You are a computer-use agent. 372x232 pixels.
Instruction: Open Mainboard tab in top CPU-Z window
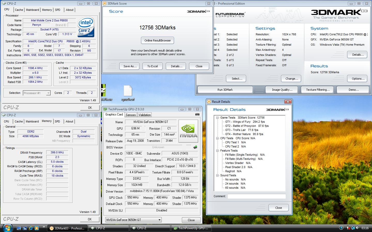tap(33, 10)
